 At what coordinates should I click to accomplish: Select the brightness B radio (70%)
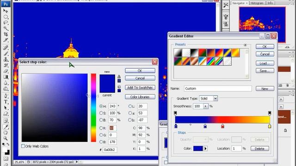point(101,120)
